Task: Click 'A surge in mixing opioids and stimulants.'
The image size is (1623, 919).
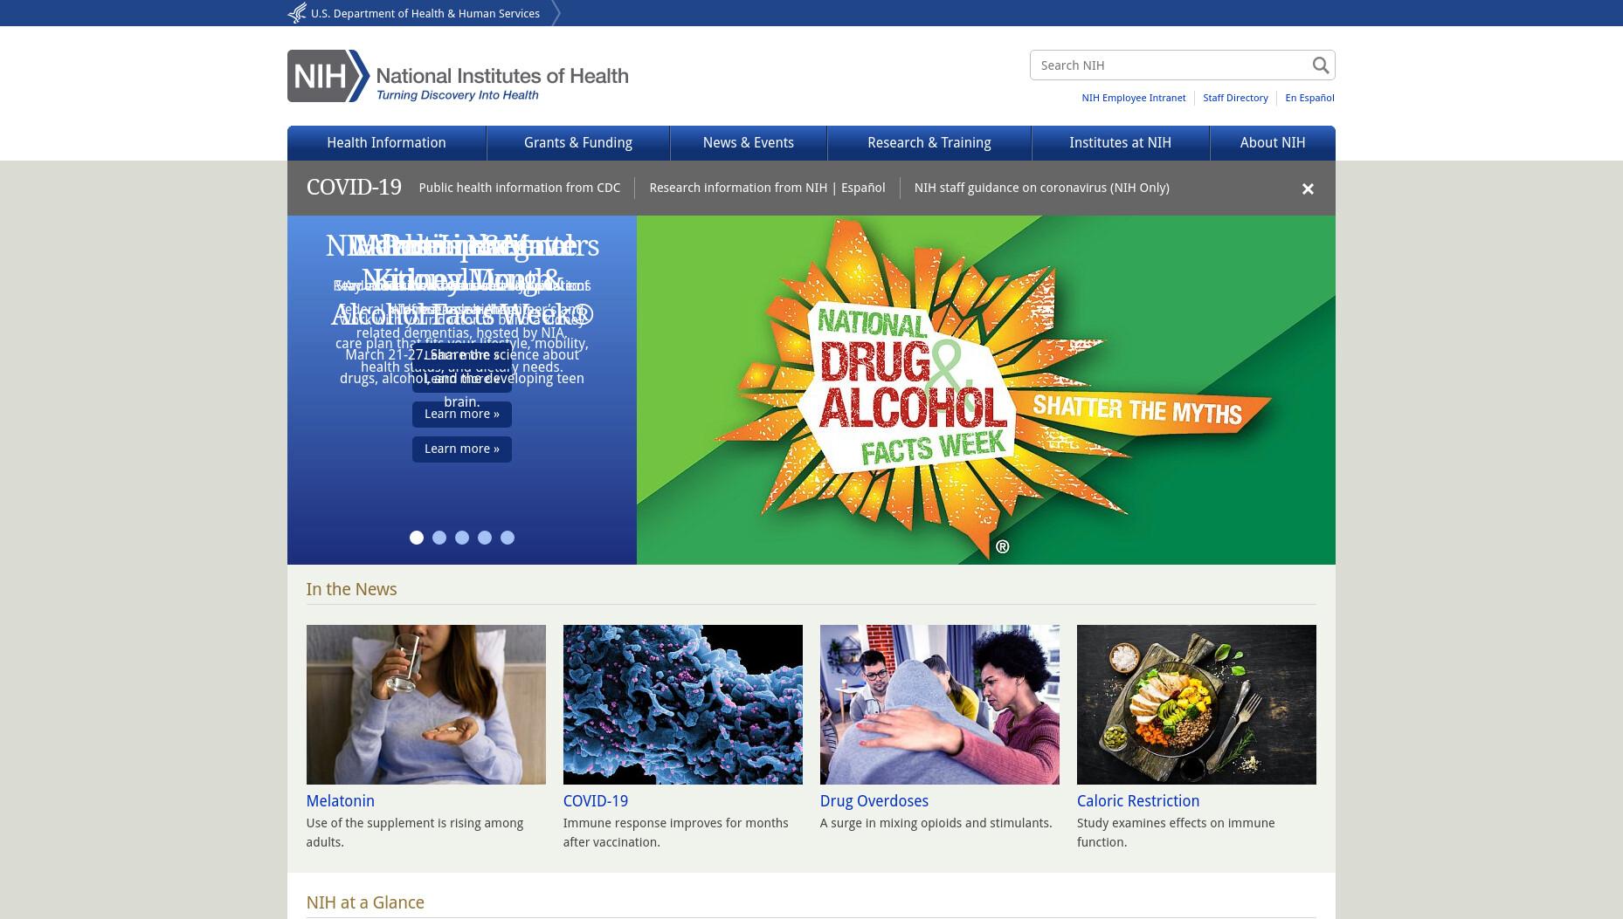Action: (x=936, y=823)
